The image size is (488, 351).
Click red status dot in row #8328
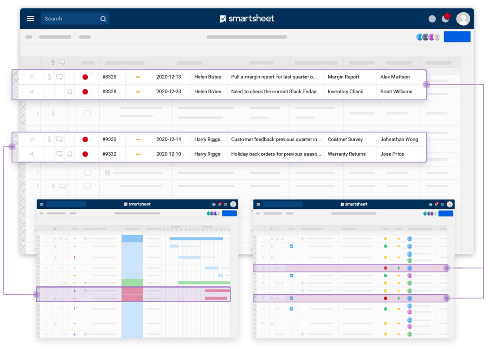click(x=85, y=92)
